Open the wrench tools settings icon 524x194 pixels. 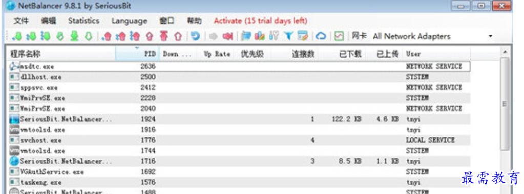click(x=274, y=36)
